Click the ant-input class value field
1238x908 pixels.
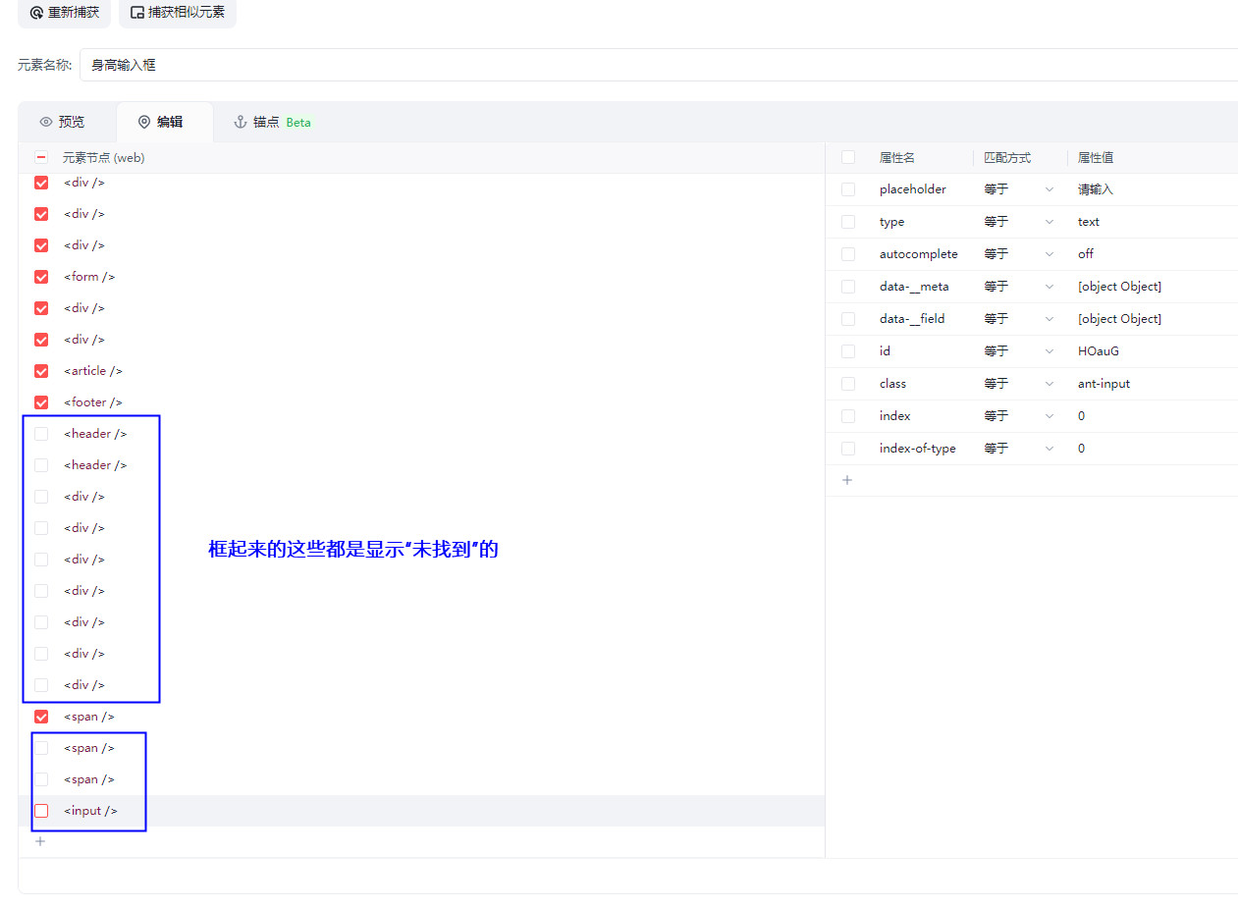[1103, 384]
